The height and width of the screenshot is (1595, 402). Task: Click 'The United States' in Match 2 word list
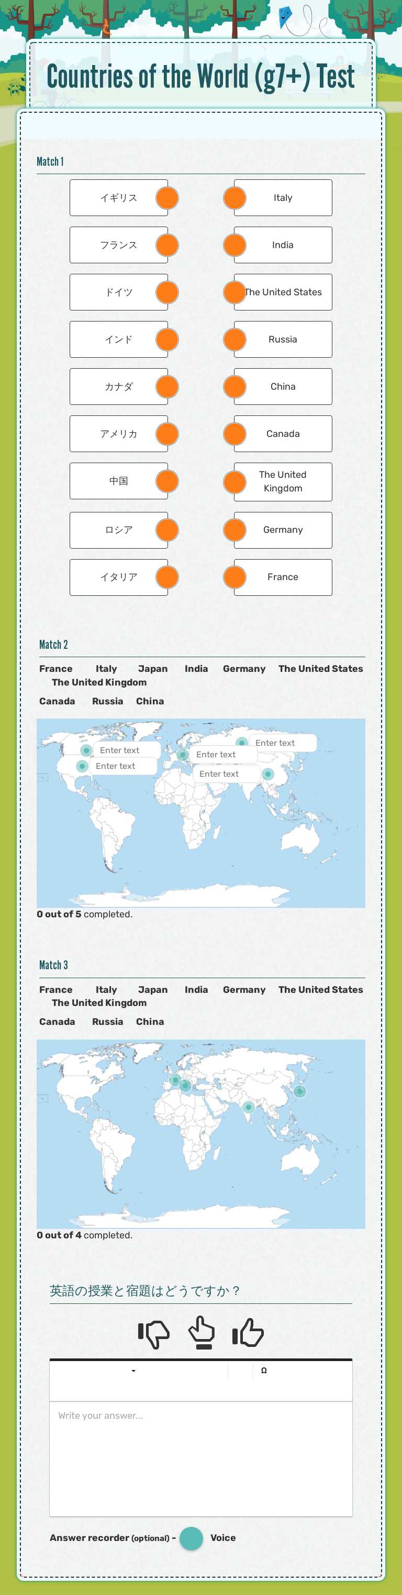click(320, 669)
